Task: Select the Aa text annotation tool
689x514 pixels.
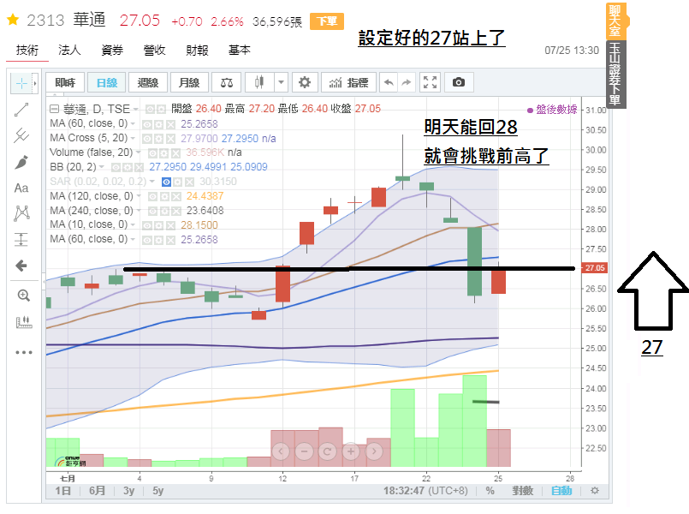Action: [x=21, y=188]
